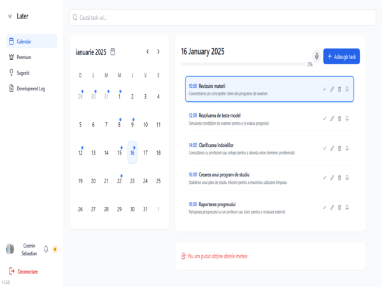This screenshot has width=382, height=287.
Task: Set reminder for Crearea unui program de studiu
Action: (x=347, y=178)
